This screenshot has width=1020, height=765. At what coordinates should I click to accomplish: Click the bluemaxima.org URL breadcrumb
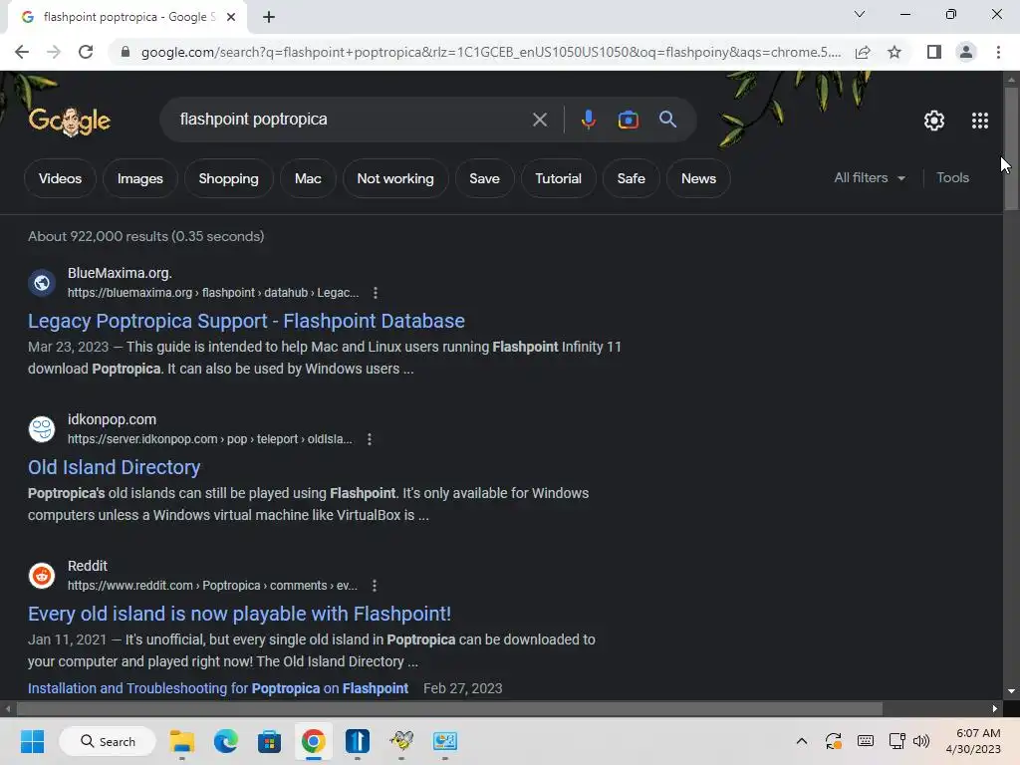click(x=213, y=293)
